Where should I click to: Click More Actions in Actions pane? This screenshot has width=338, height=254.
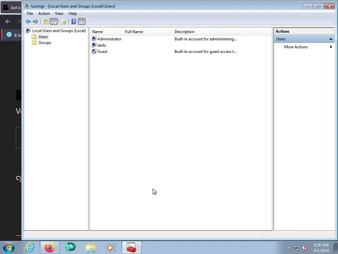(x=296, y=47)
